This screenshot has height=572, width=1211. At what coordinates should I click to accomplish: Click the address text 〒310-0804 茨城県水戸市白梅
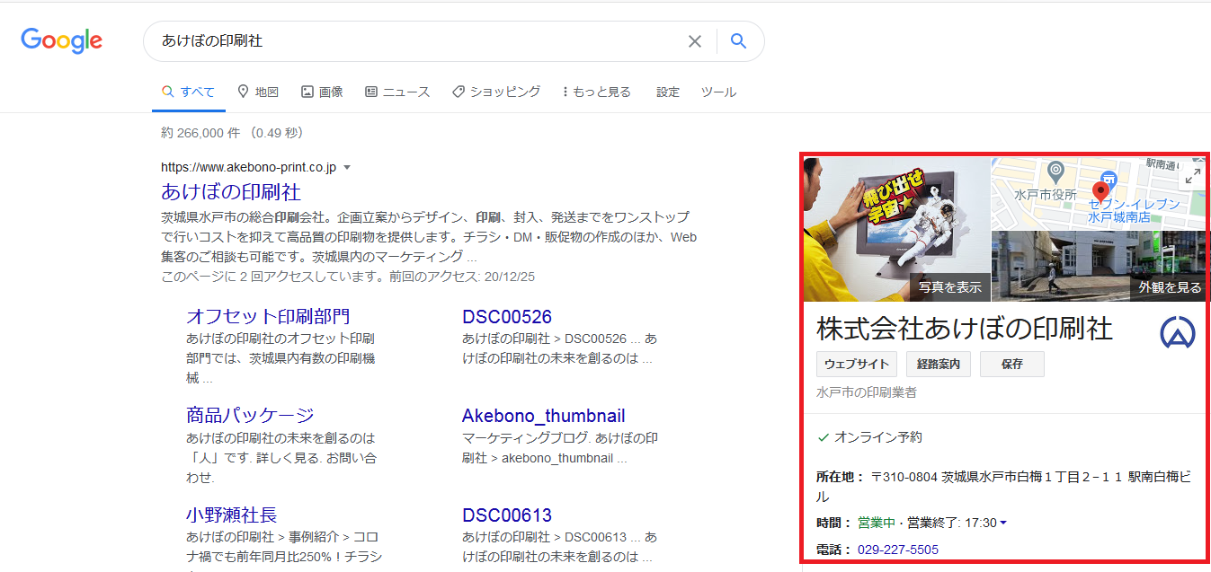click(x=1004, y=487)
